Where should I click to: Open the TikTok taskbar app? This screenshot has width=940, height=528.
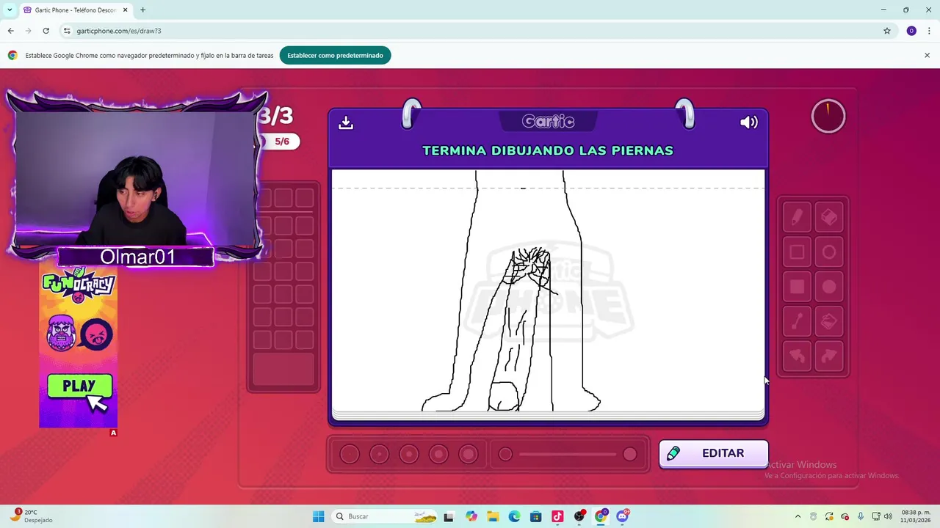557,516
